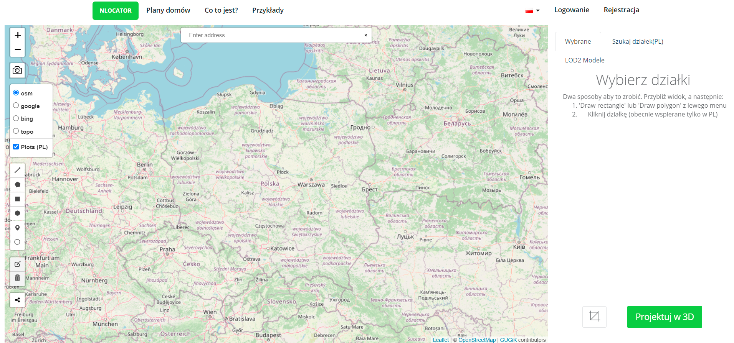Viewport: 734px width, 343px height.
Task: Open the language flag dropdown
Action: coord(532,11)
